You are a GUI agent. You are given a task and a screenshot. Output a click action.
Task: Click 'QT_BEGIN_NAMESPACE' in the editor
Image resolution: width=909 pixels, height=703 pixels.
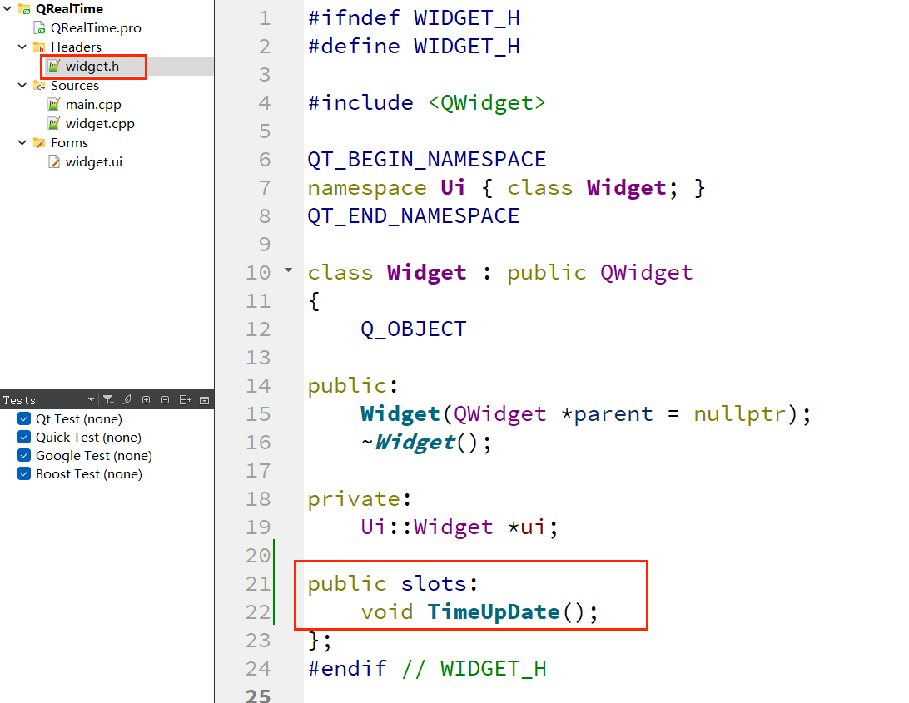pos(427,160)
